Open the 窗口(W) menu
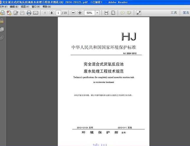The image size is (190, 146). tap(36, 7)
